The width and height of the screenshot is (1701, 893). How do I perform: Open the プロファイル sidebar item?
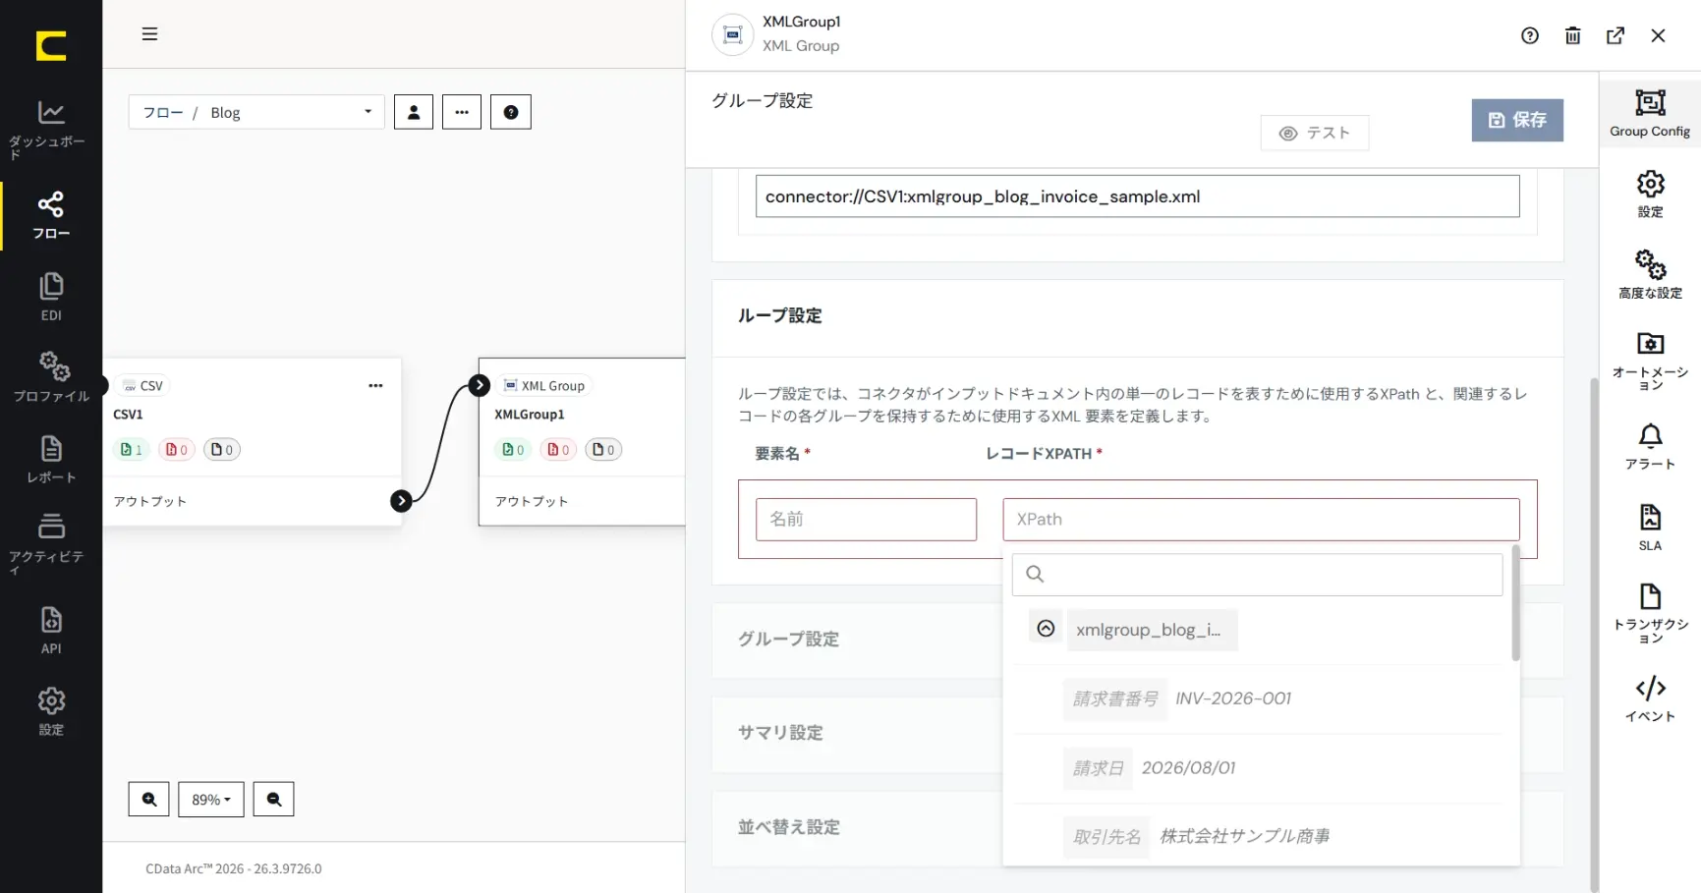point(51,377)
